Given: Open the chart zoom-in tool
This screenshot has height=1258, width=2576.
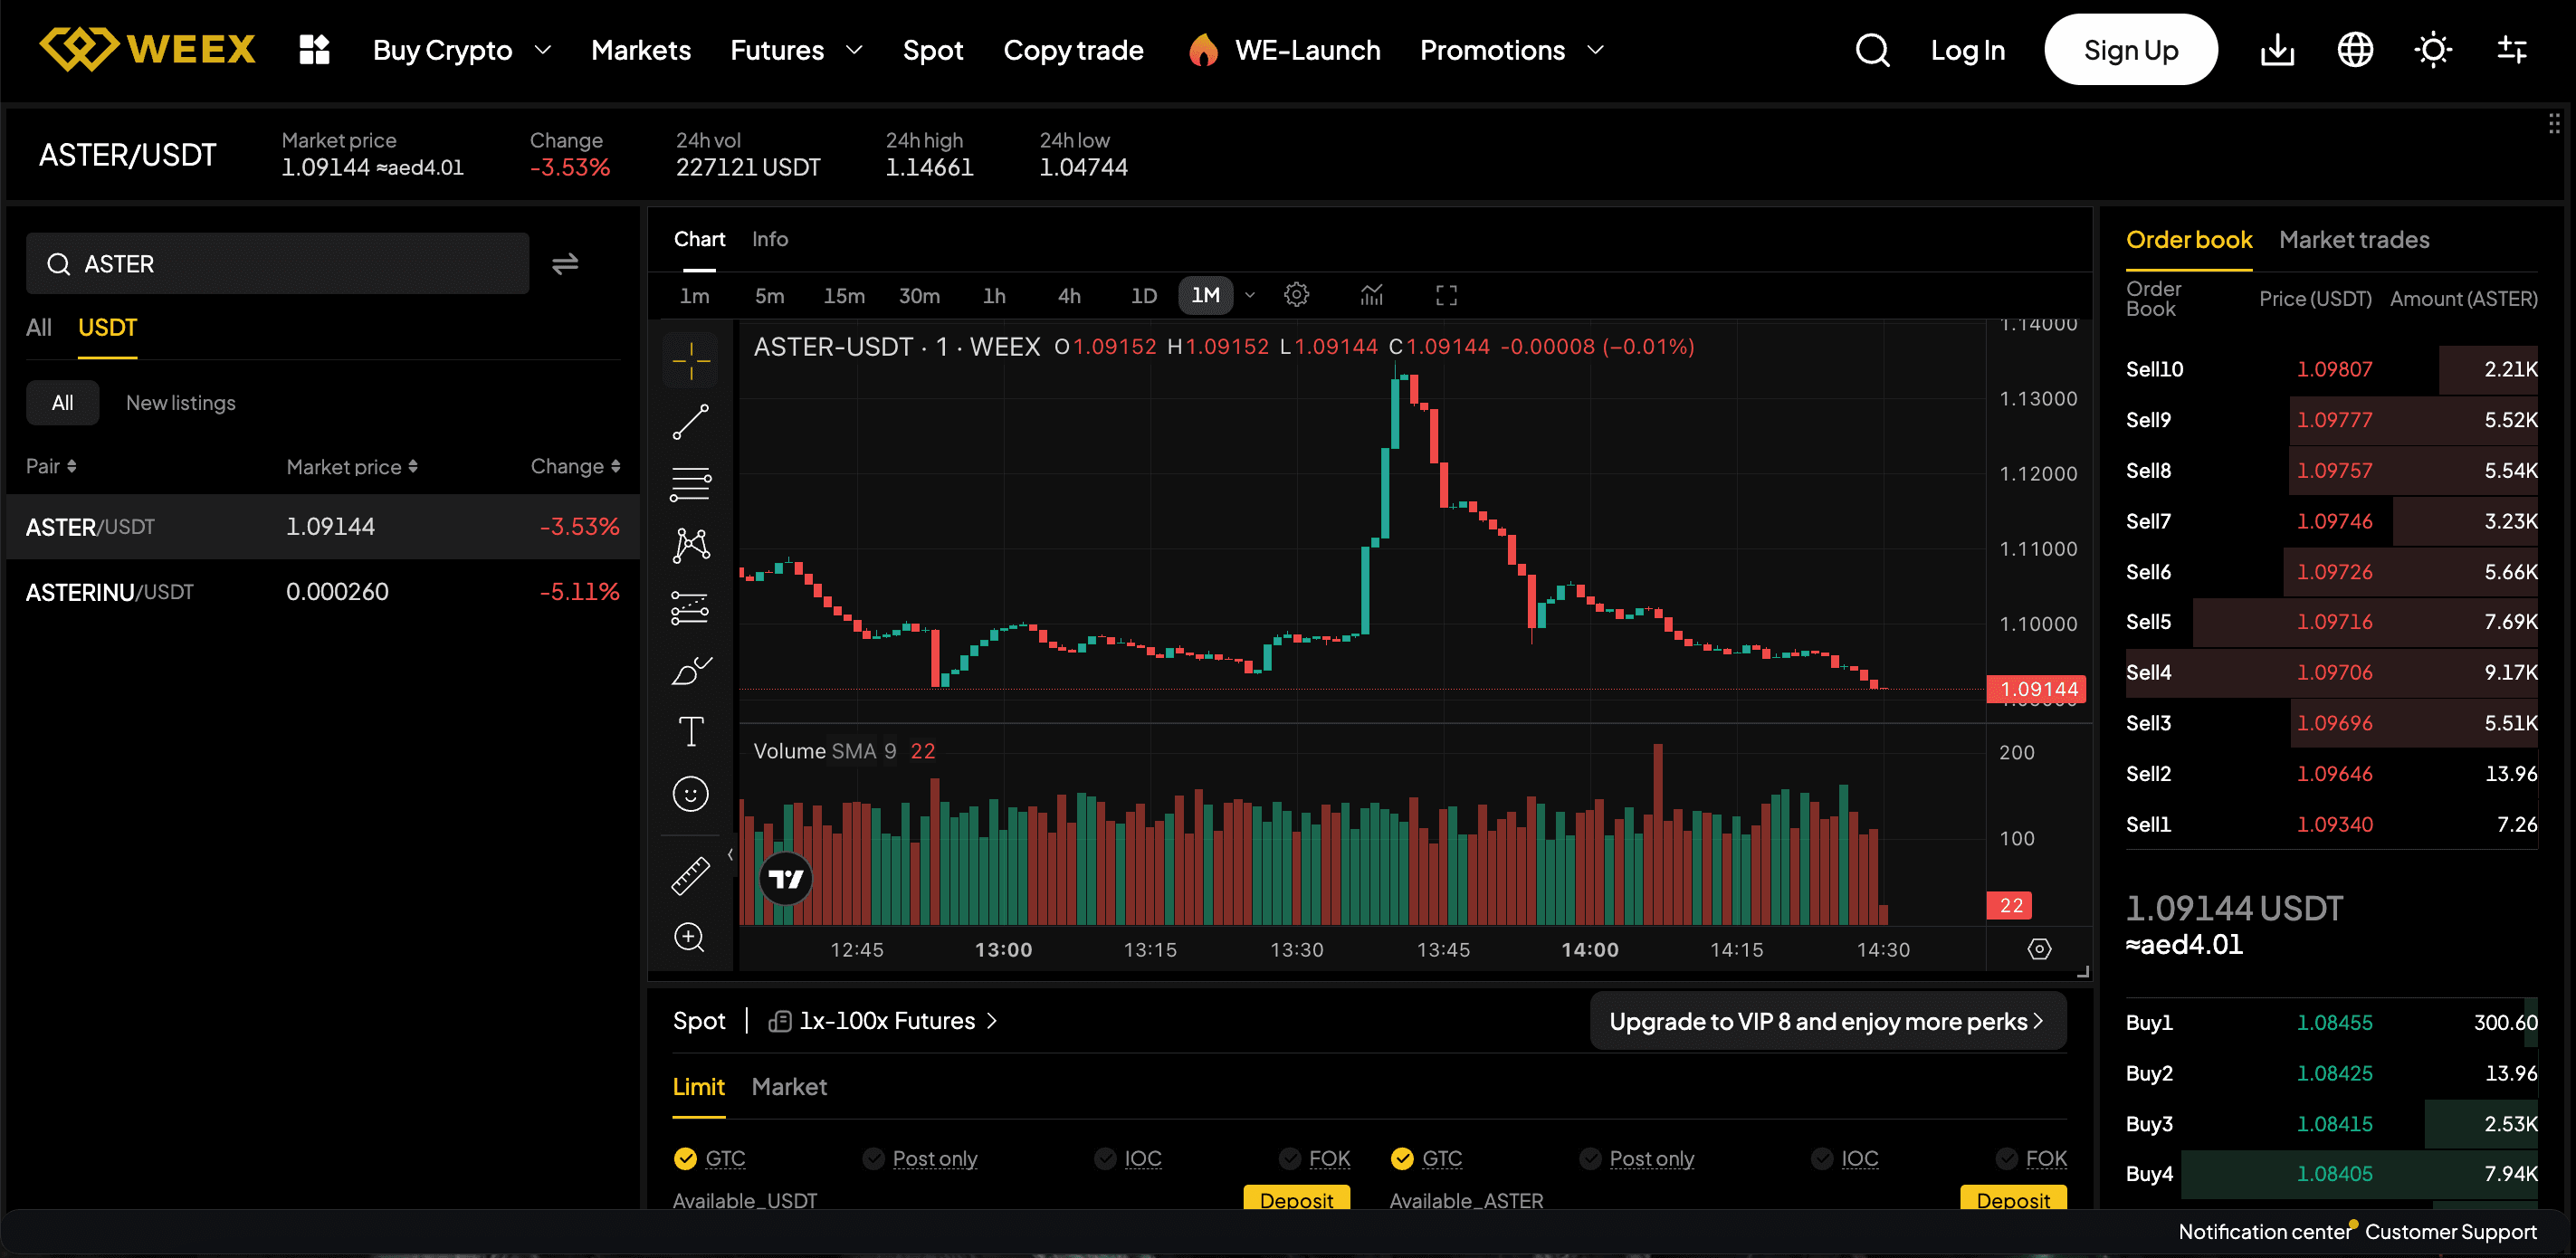Looking at the screenshot, I should click(690, 937).
